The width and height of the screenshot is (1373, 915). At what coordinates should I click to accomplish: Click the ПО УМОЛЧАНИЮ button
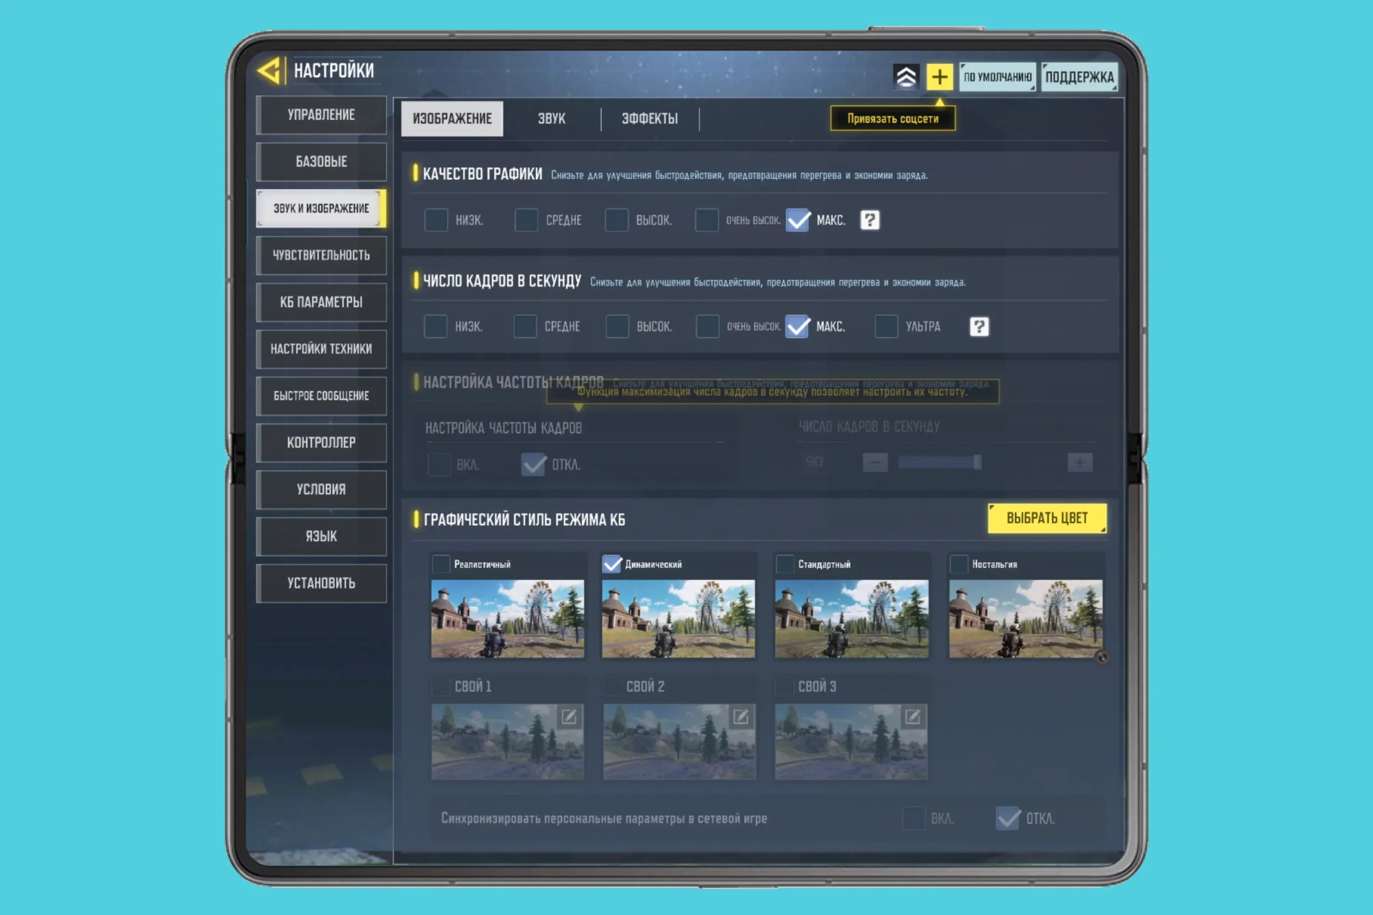(x=997, y=77)
